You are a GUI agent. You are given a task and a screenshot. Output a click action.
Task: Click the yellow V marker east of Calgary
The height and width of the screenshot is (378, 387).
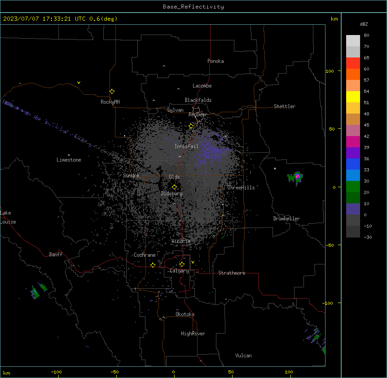click(x=193, y=262)
